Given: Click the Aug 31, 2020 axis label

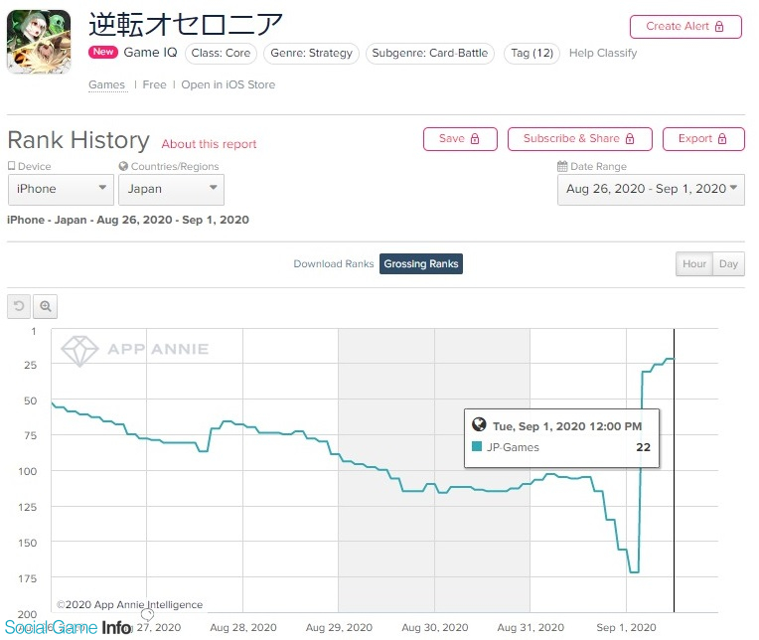Looking at the screenshot, I should click(x=531, y=627).
